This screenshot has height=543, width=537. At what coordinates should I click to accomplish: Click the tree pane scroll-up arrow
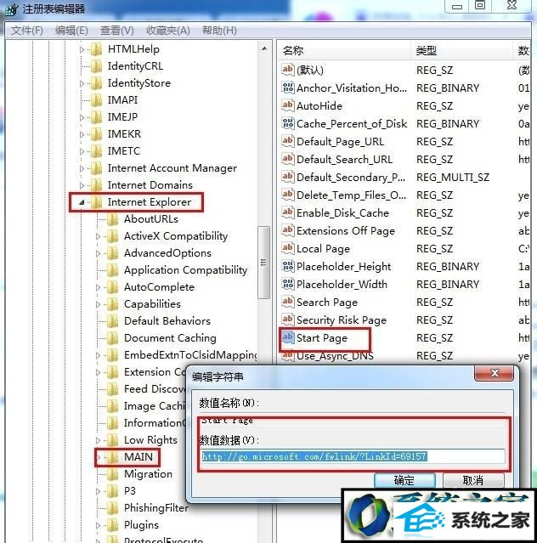point(264,49)
